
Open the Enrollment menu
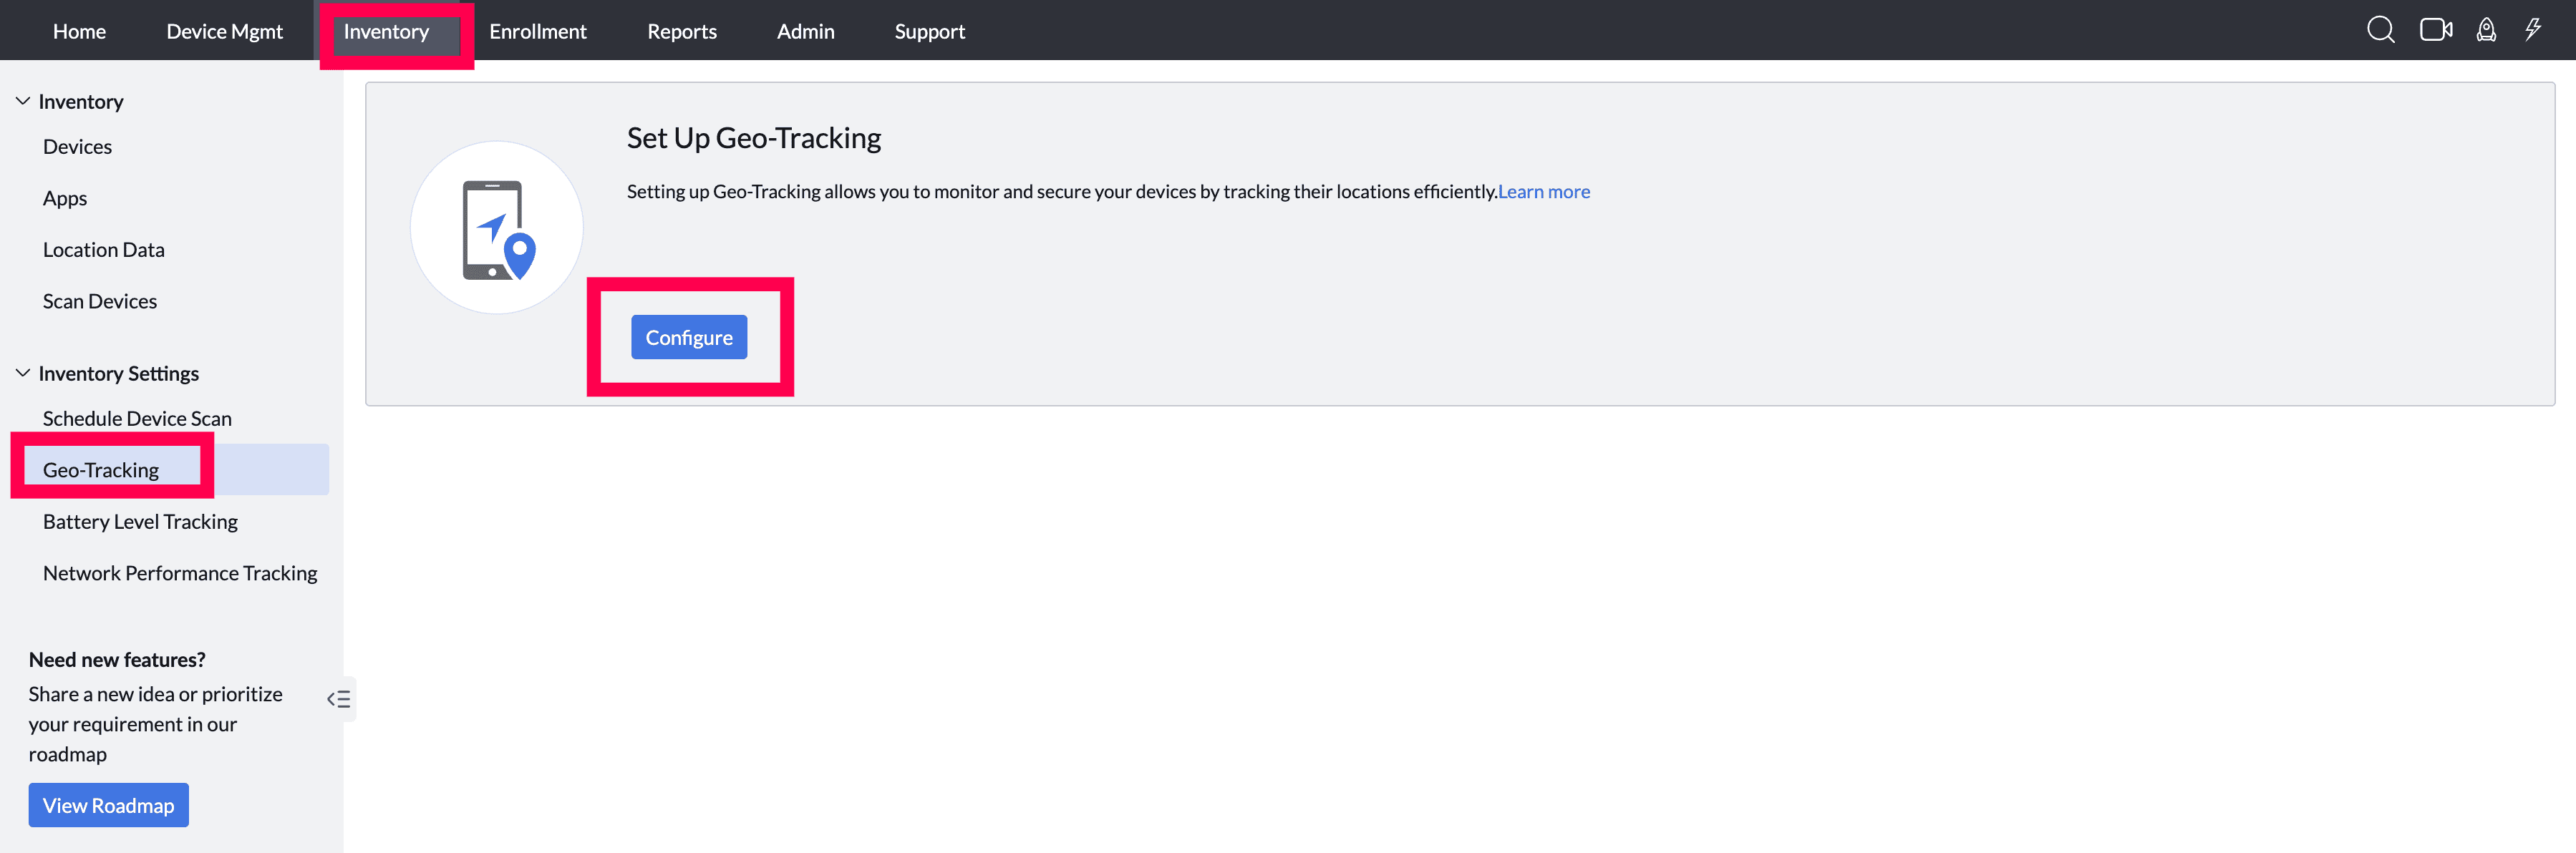tap(537, 31)
